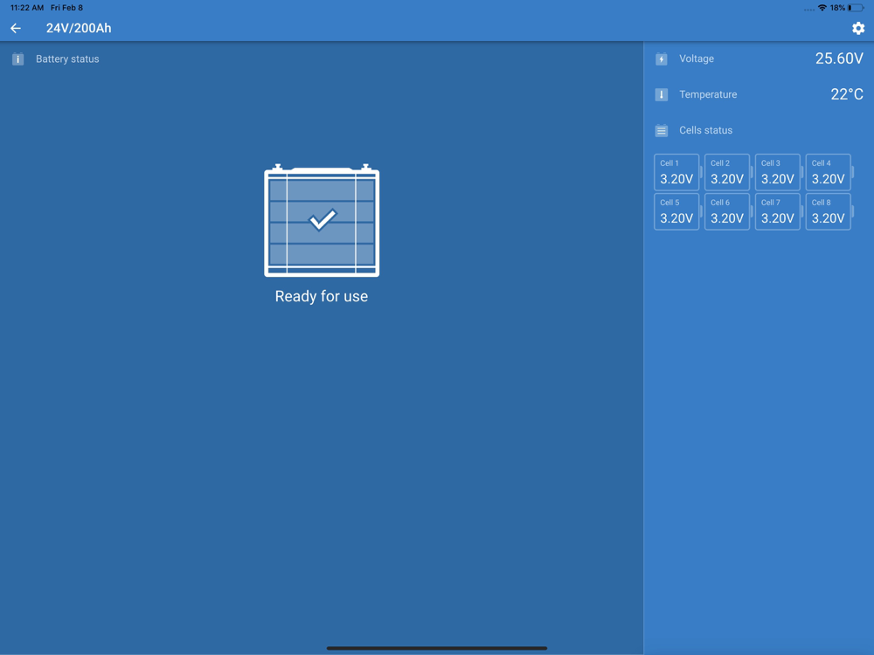Click the Voltage lightning icon
874x655 pixels.
coord(662,59)
